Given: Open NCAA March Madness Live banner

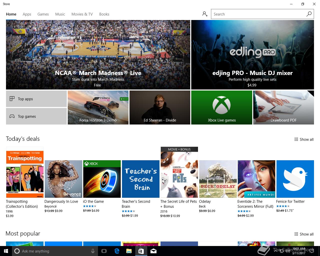Looking at the screenshot, I should pyautogui.click(x=98, y=55).
